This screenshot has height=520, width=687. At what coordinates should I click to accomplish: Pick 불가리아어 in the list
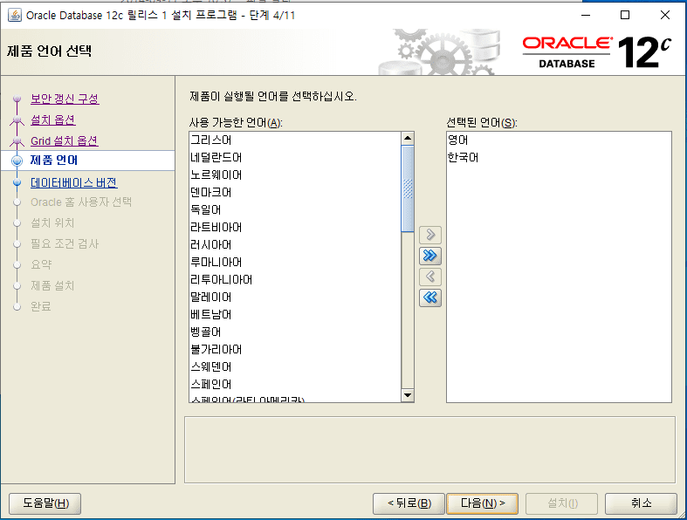[x=295, y=349]
